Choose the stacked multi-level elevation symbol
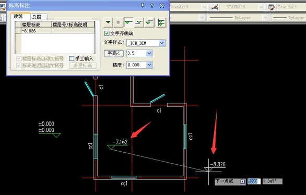 click(x=161, y=22)
